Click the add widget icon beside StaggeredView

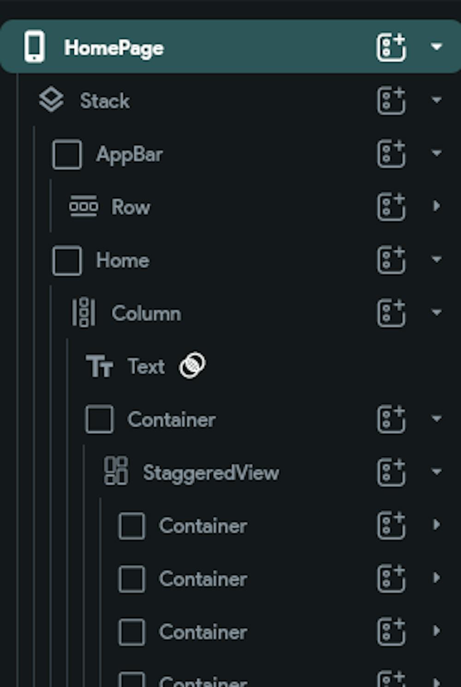coord(391,472)
